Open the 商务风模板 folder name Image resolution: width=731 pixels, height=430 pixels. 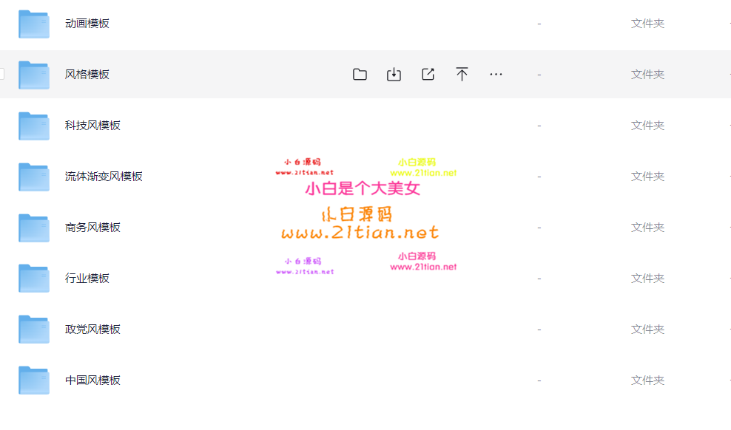(x=92, y=228)
